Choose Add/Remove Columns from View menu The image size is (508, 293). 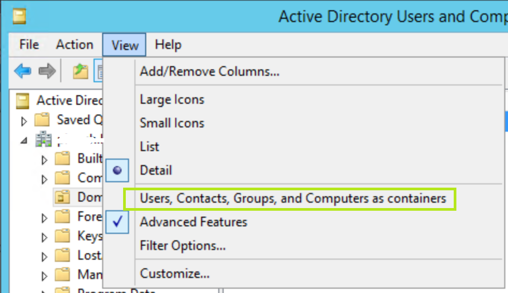click(210, 72)
